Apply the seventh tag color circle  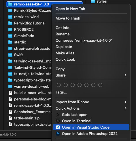pyautogui.click(x=100, y=85)
